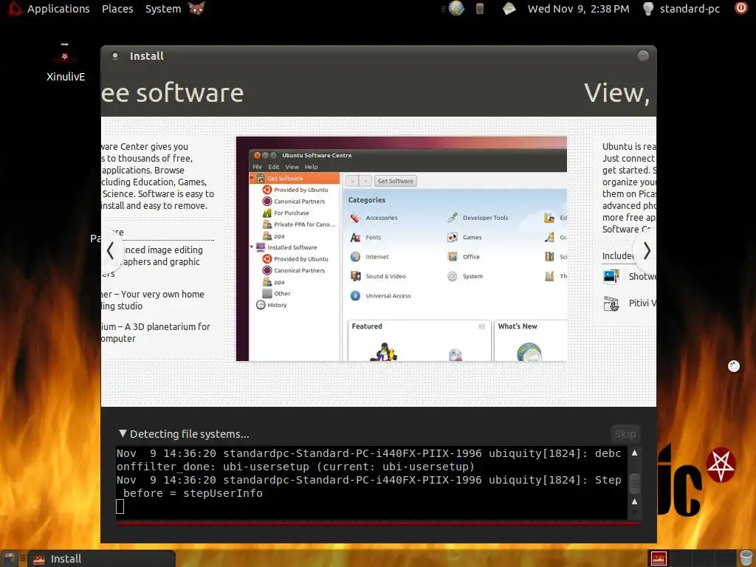Click the Install taskbar button
Viewport: 756px width, 567px height.
click(x=101, y=559)
